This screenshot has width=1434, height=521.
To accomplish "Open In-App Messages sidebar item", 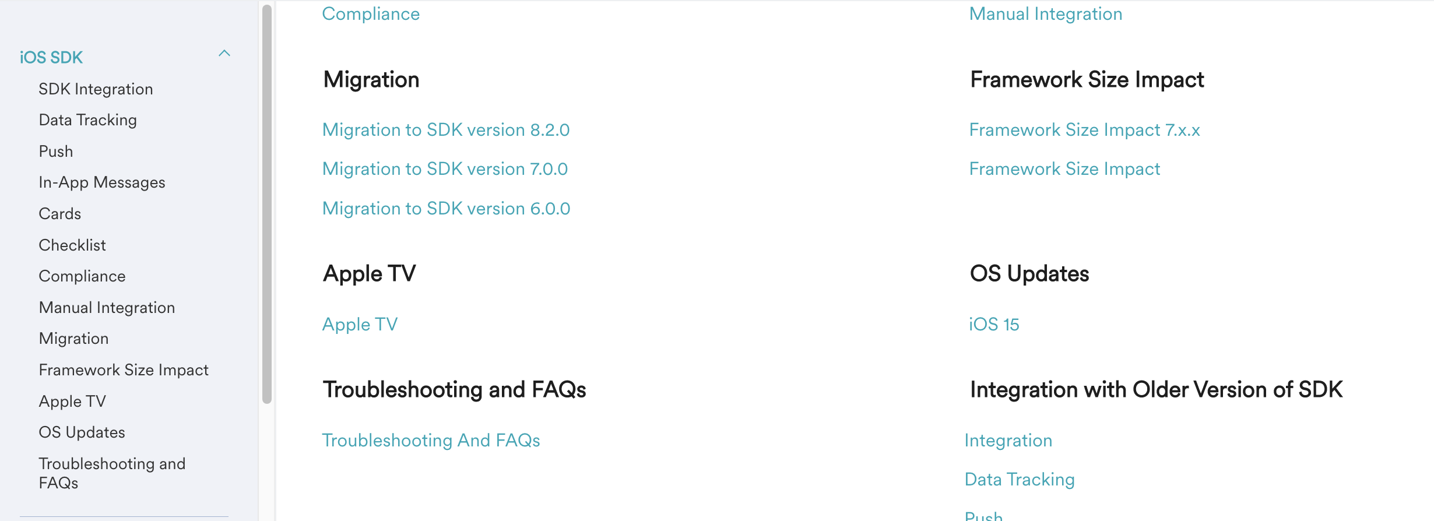I will coord(102,182).
